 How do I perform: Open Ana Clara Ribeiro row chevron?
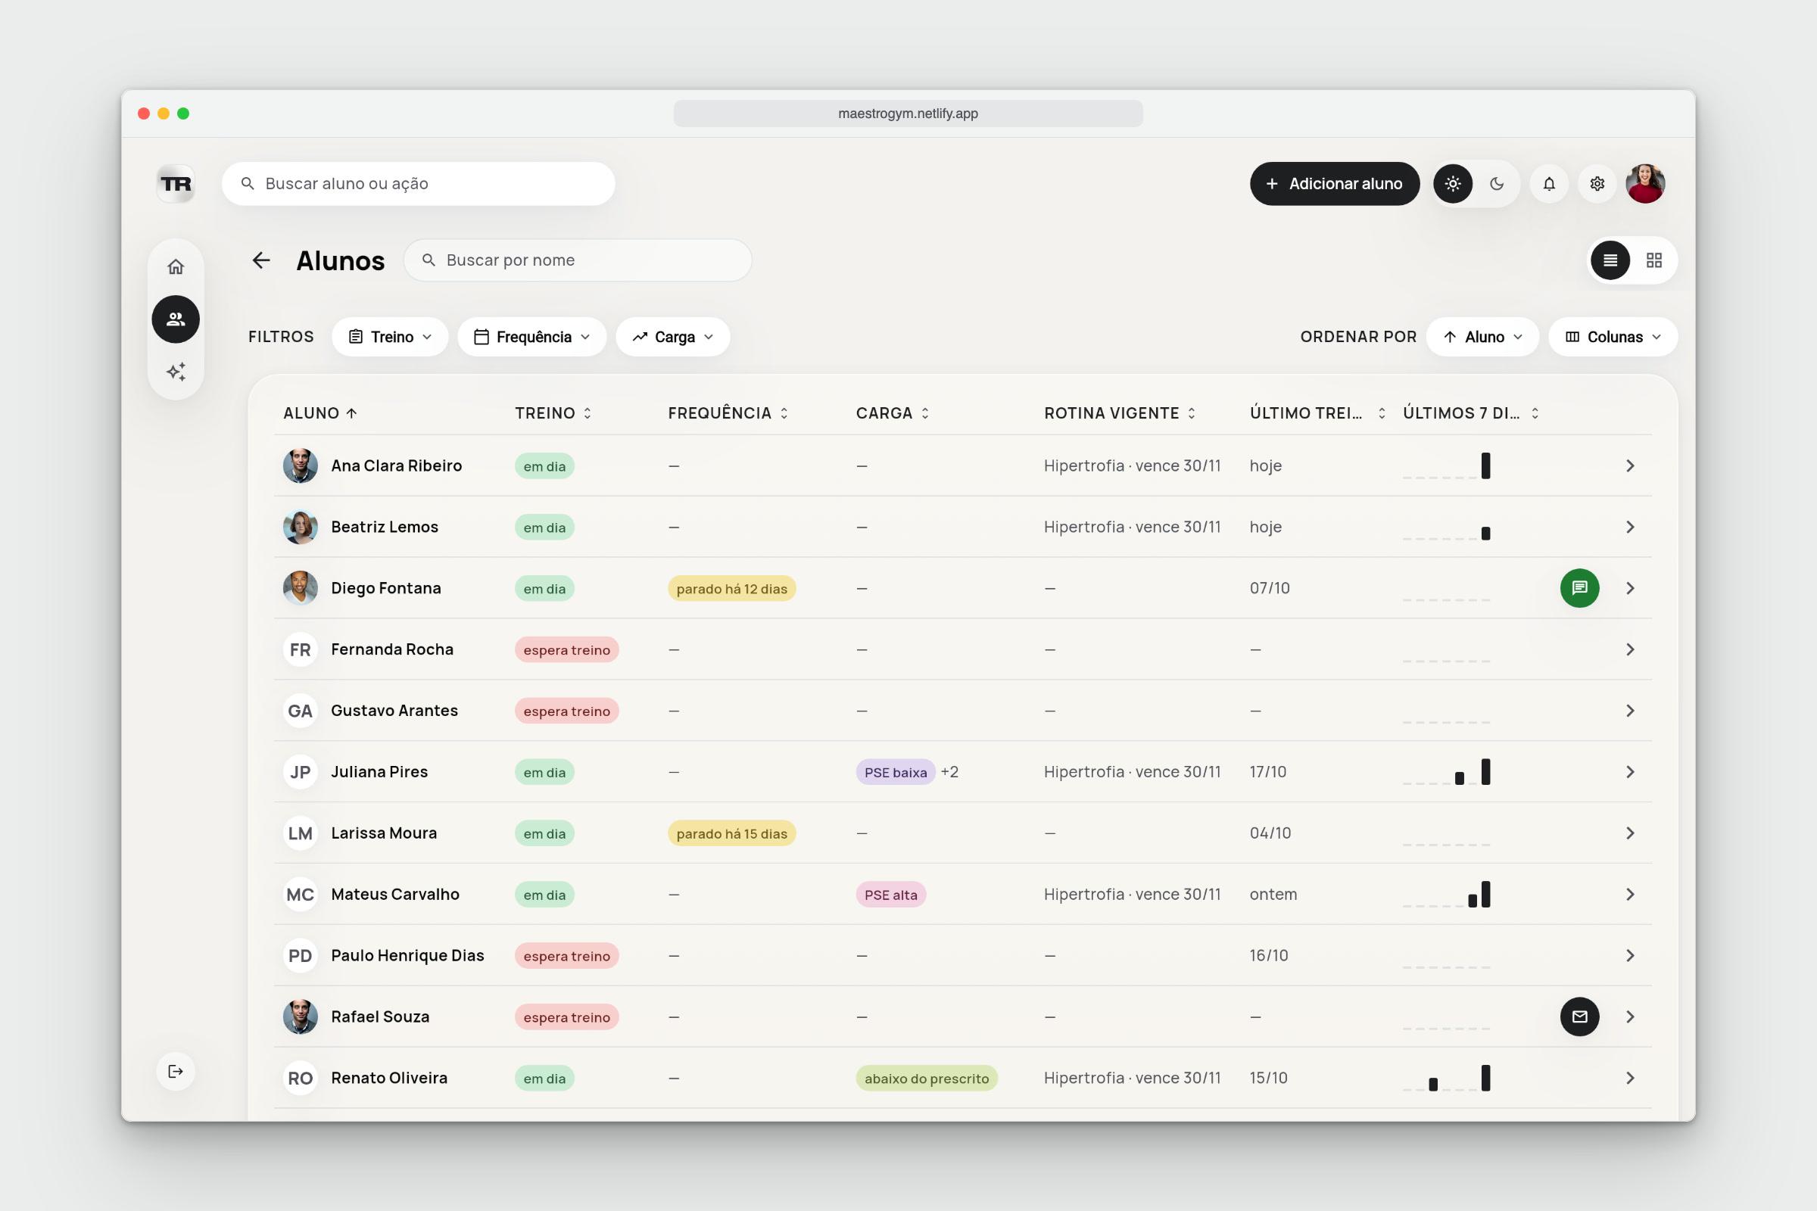pos(1630,465)
